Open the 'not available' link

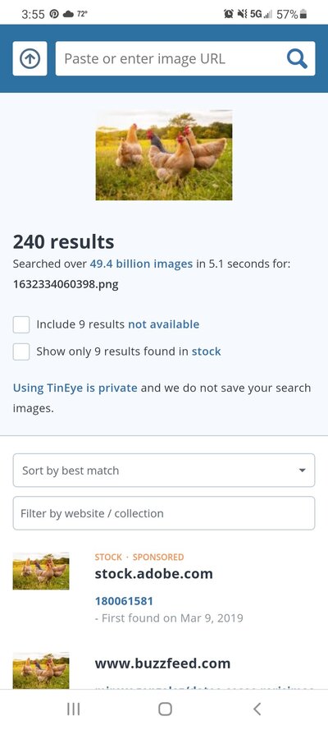163,324
